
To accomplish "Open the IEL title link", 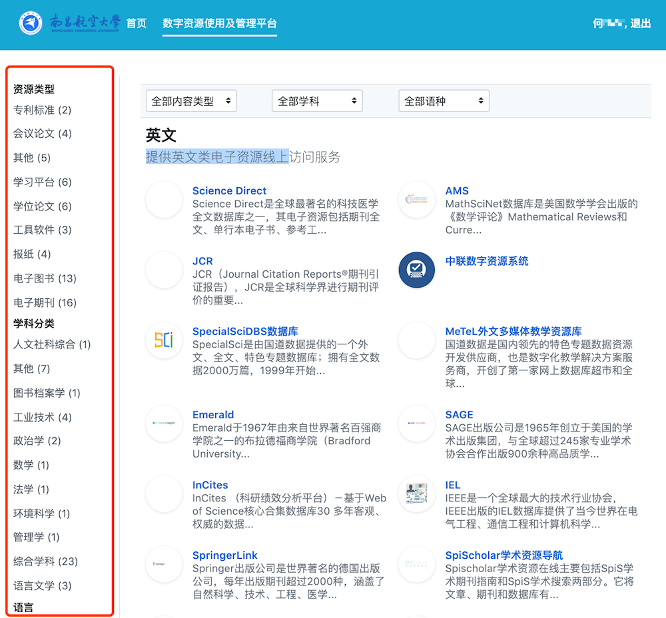I will [453, 485].
